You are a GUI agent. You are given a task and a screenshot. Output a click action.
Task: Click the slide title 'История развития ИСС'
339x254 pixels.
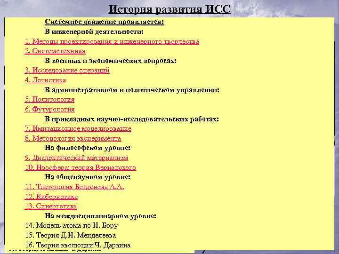pos(169,9)
